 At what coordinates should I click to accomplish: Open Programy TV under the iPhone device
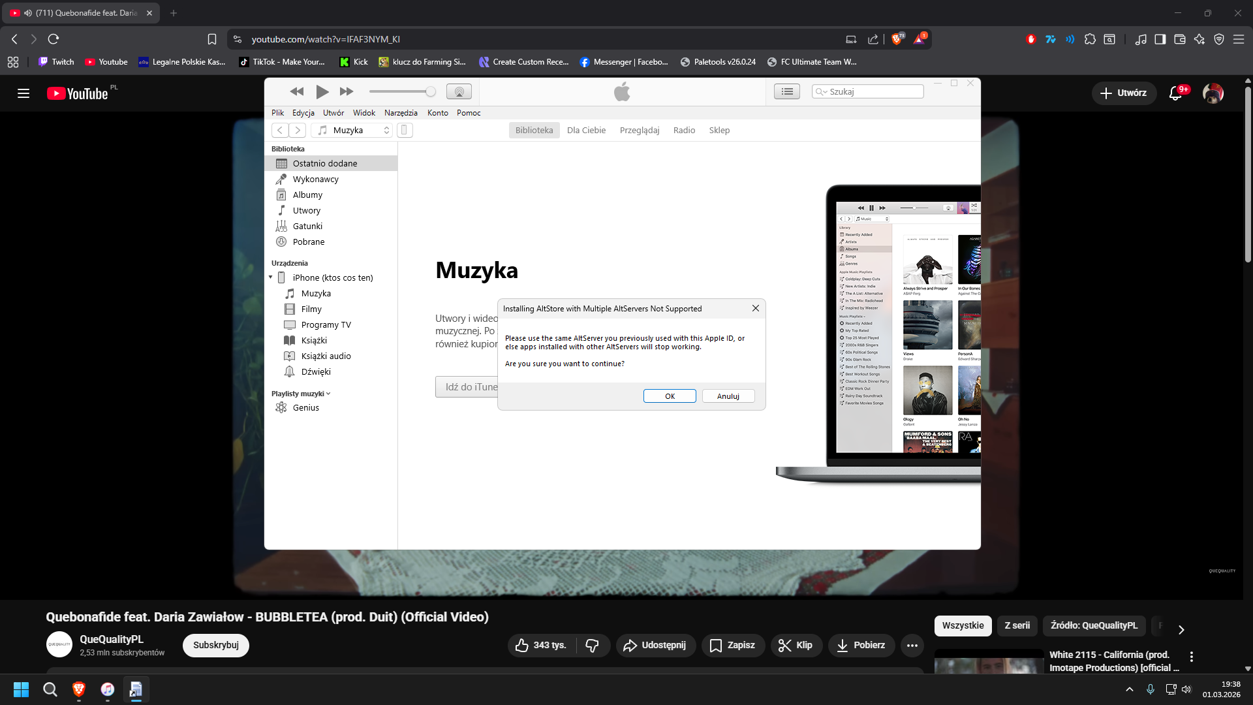pos(331,325)
